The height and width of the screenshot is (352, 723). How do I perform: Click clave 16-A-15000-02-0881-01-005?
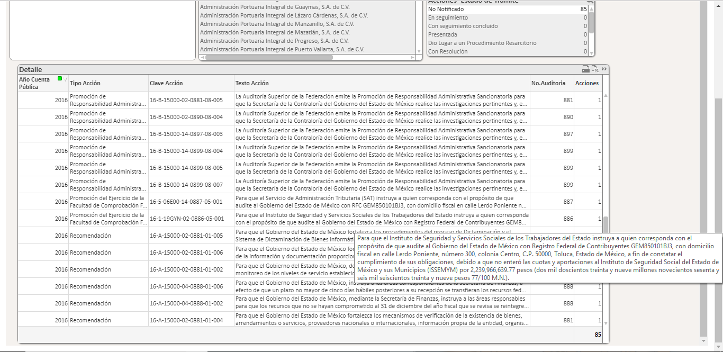(x=186, y=236)
